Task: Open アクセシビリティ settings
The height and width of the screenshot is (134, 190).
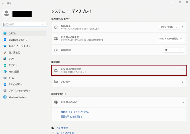Action: [17, 84]
